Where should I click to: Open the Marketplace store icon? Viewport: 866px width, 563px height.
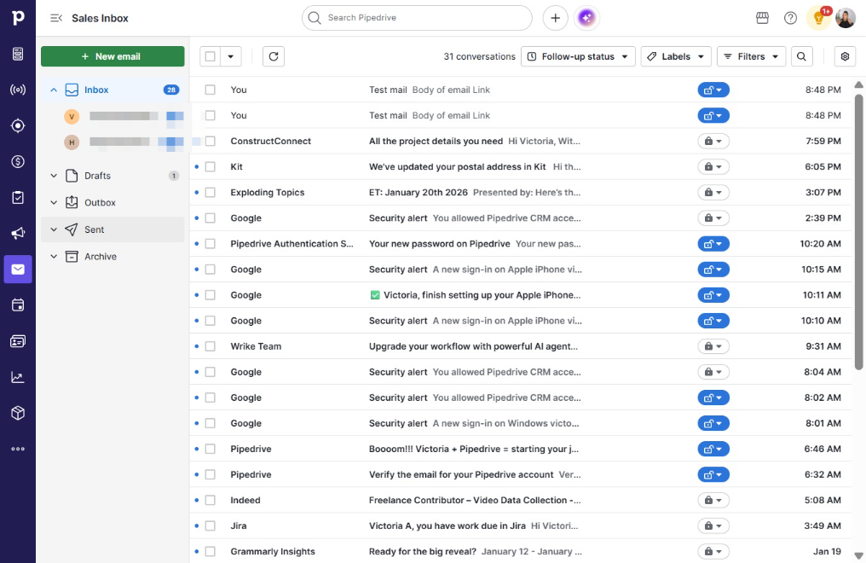[x=762, y=18]
